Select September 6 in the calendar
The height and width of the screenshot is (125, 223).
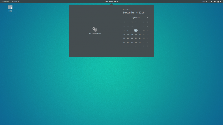pos(128,30)
